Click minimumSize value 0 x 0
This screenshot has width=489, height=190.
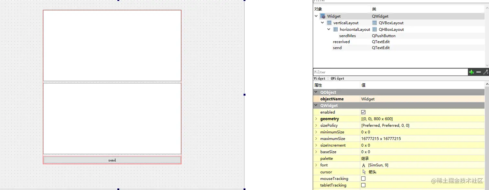point(365,132)
